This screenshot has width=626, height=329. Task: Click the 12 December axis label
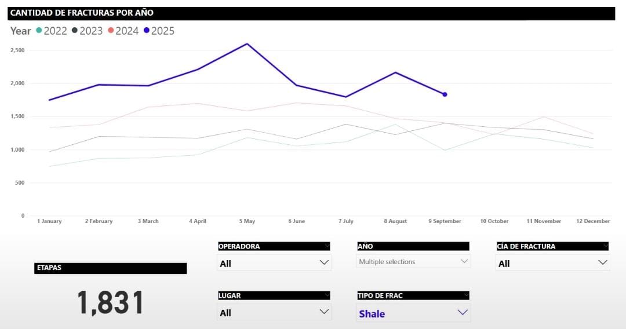tap(593, 221)
